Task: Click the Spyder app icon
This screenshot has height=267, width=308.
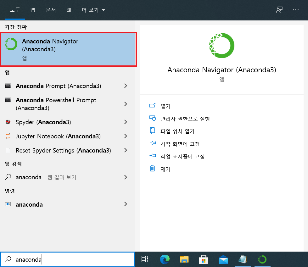Action: tap(8, 122)
